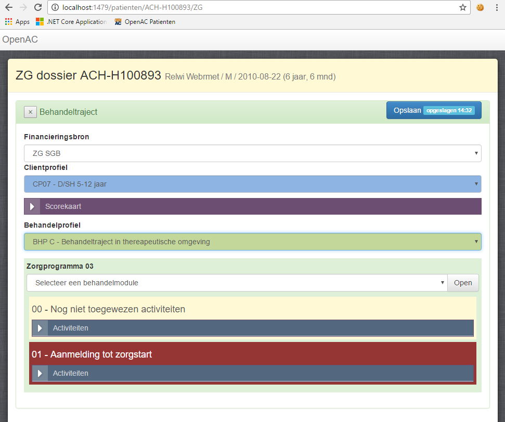The image size is (505, 422).
Task: Reload the page with the refresh icon
Action: (37, 8)
